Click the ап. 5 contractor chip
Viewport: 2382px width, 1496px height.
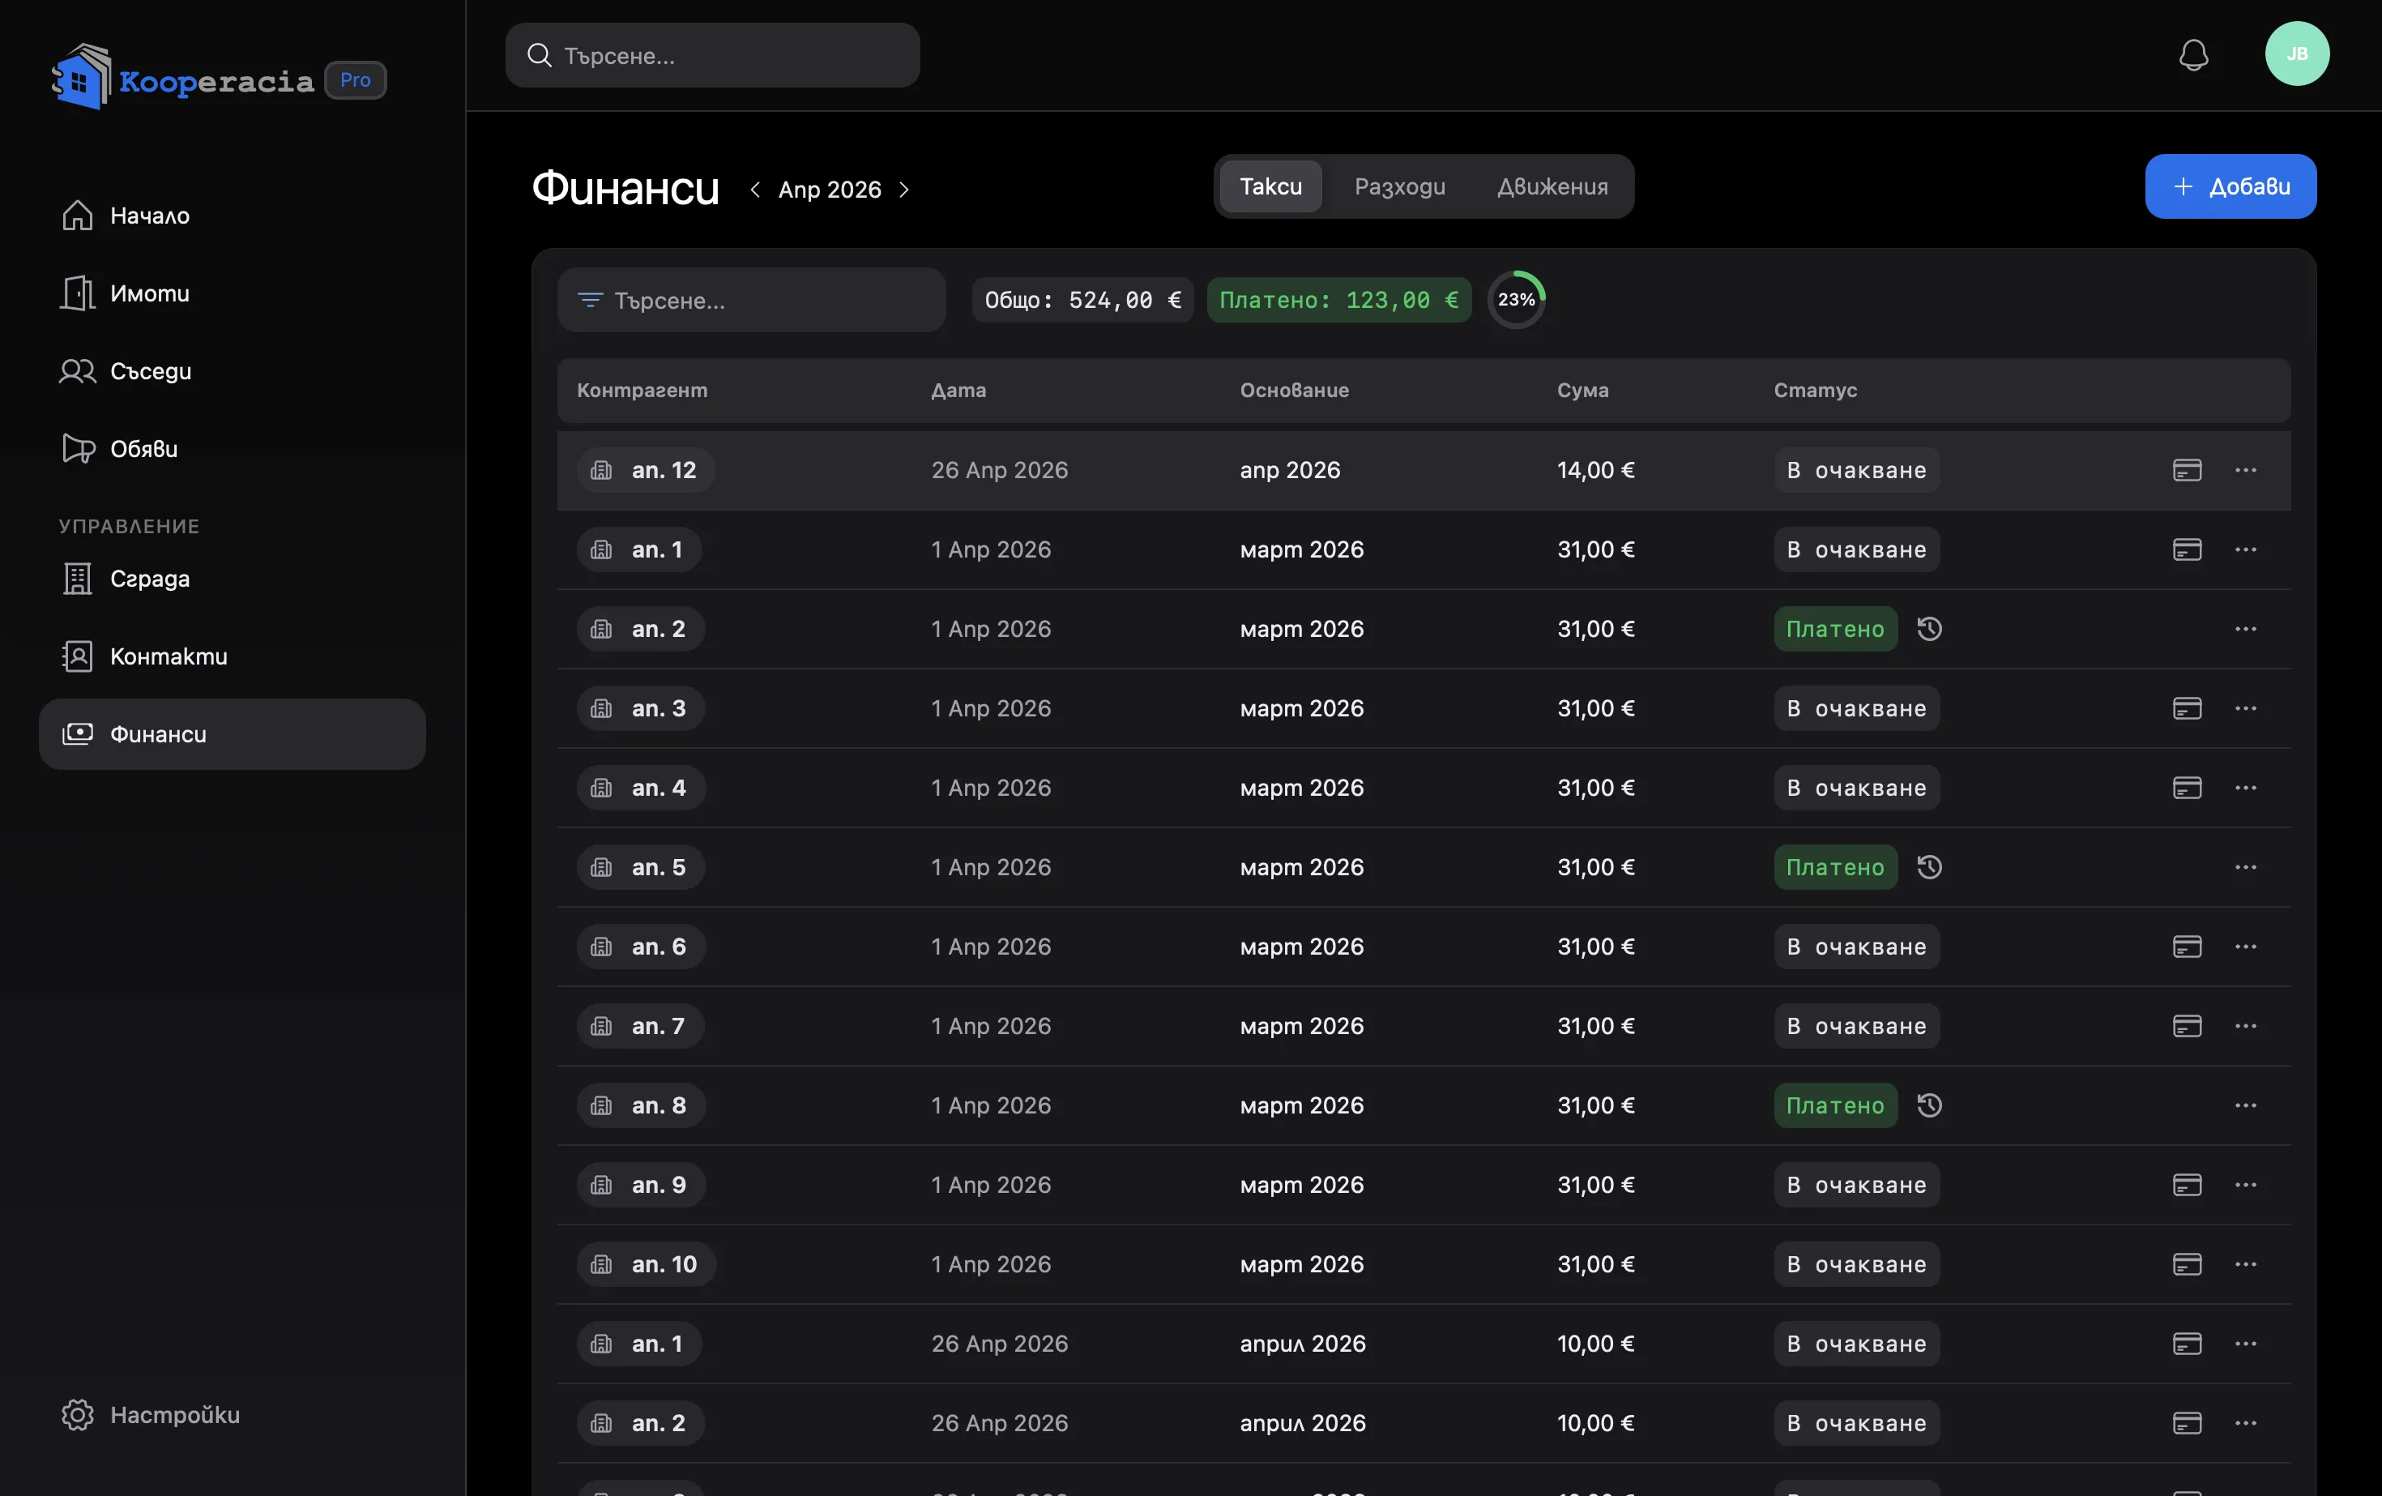pos(640,867)
